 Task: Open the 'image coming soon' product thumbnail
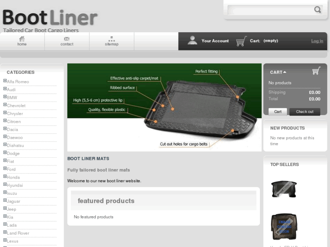(x=284, y=227)
